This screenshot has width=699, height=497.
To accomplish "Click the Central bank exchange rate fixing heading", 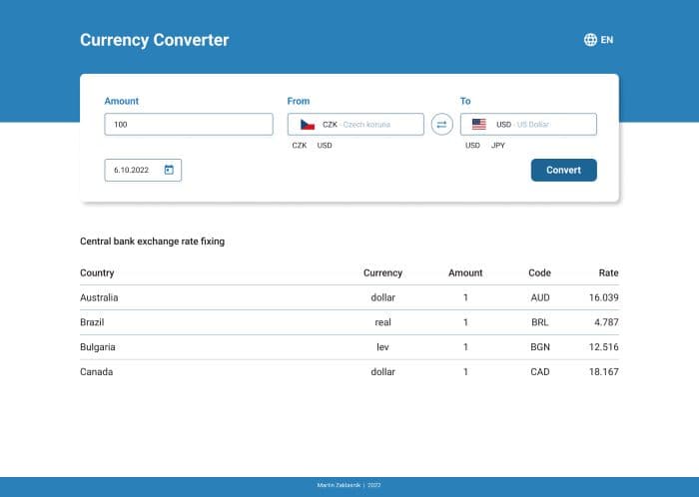I will pos(153,242).
